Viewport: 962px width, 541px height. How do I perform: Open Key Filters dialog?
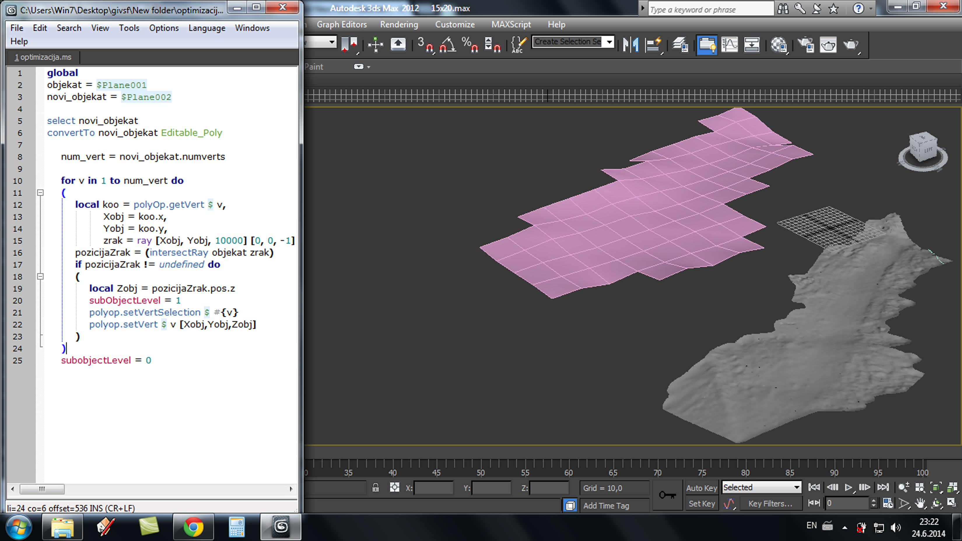click(770, 504)
